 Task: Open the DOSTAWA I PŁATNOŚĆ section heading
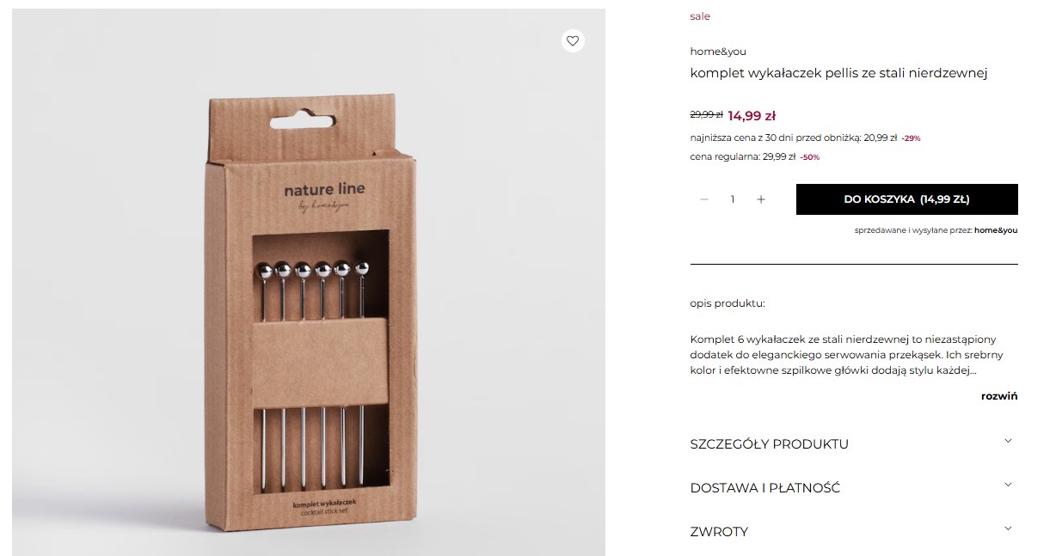[x=764, y=488]
